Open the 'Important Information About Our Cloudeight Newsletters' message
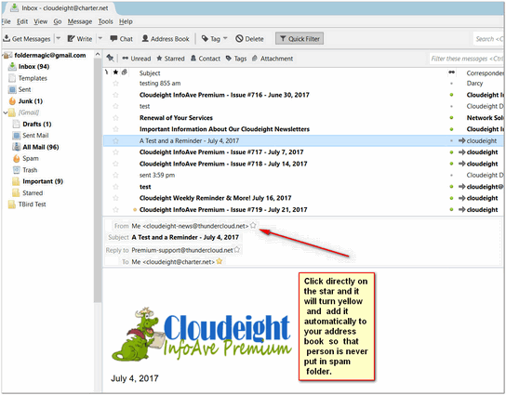The height and width of the screenshot is (395, 506). coord(224,129)
